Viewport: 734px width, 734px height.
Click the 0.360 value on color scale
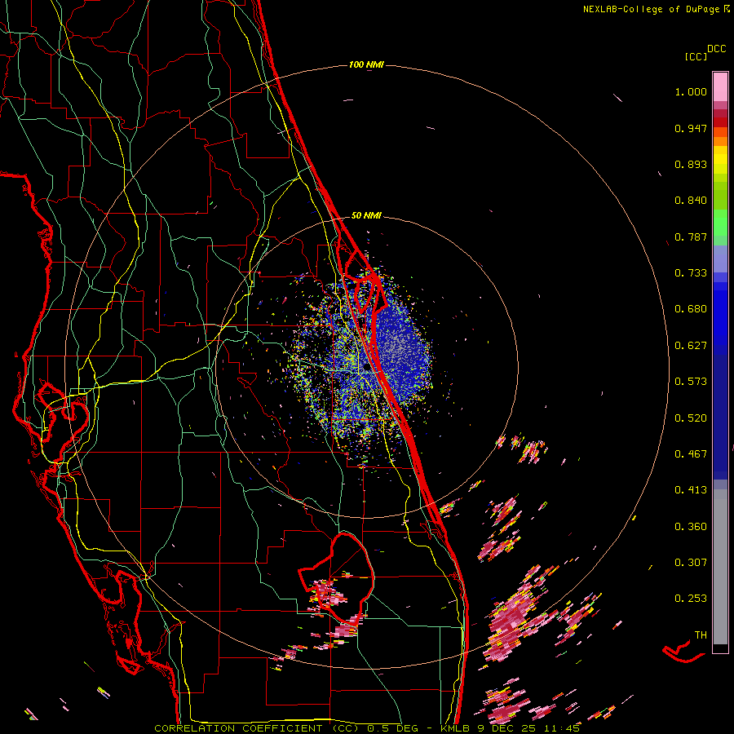pos(691,527)
